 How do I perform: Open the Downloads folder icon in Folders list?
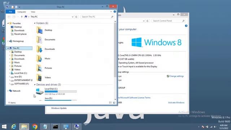(39, 49)
